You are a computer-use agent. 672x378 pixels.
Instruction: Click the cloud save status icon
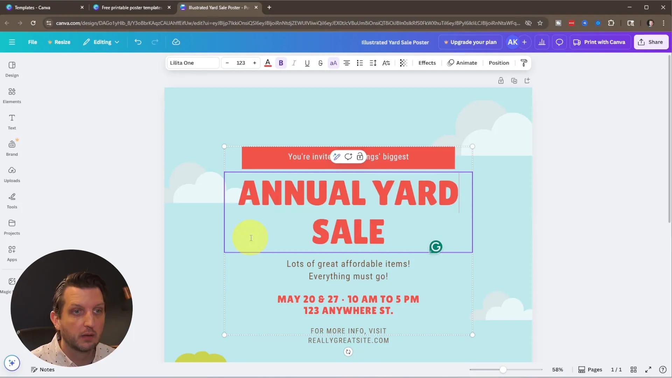(176, 42)
